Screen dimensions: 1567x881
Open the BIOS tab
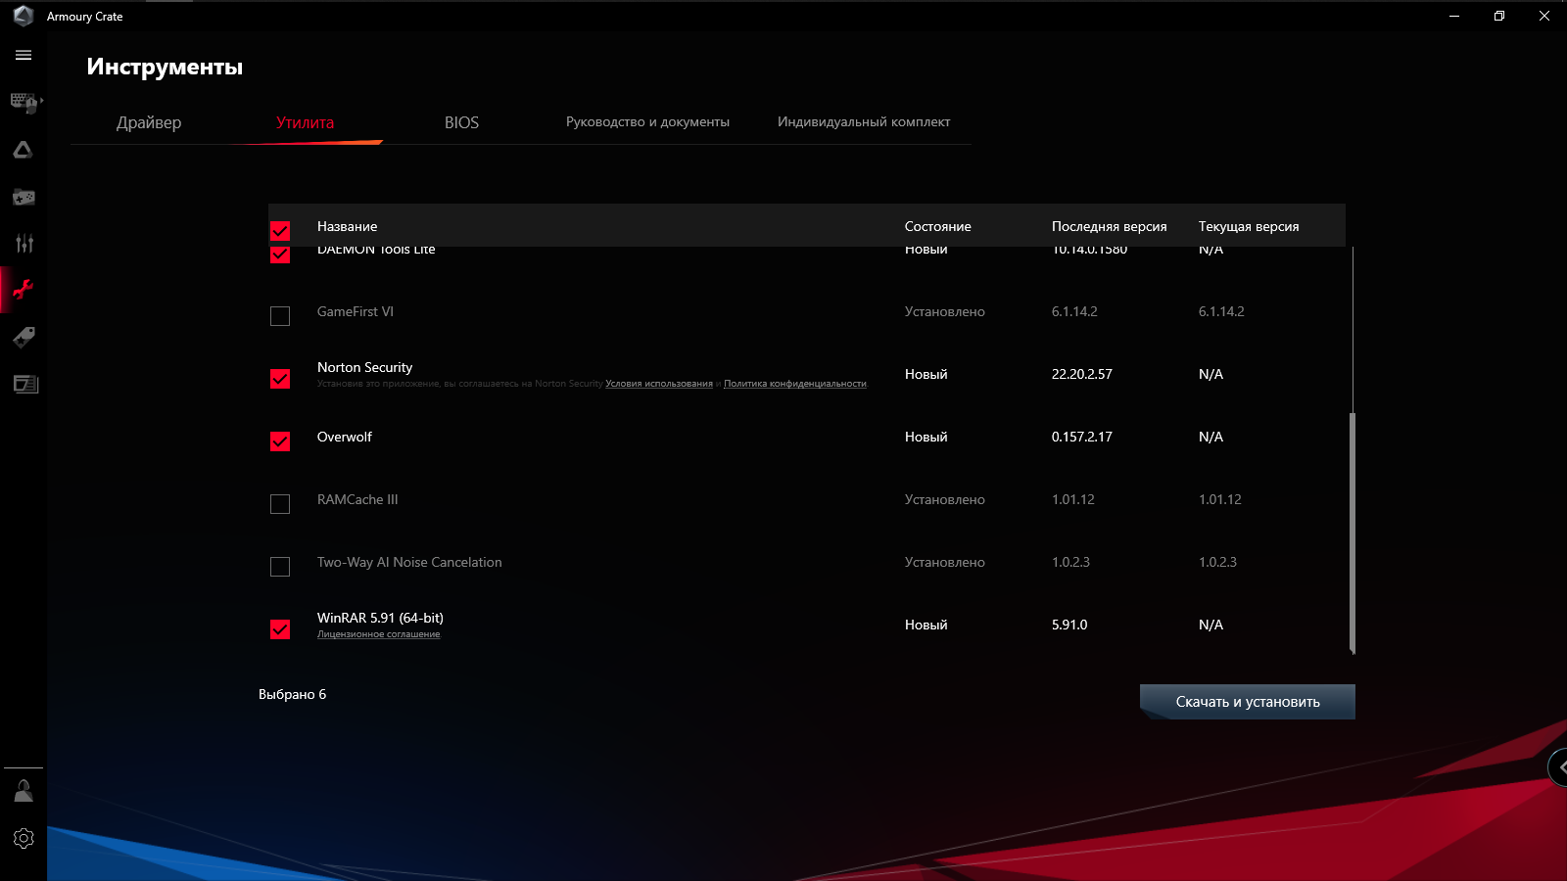[461, 122]
